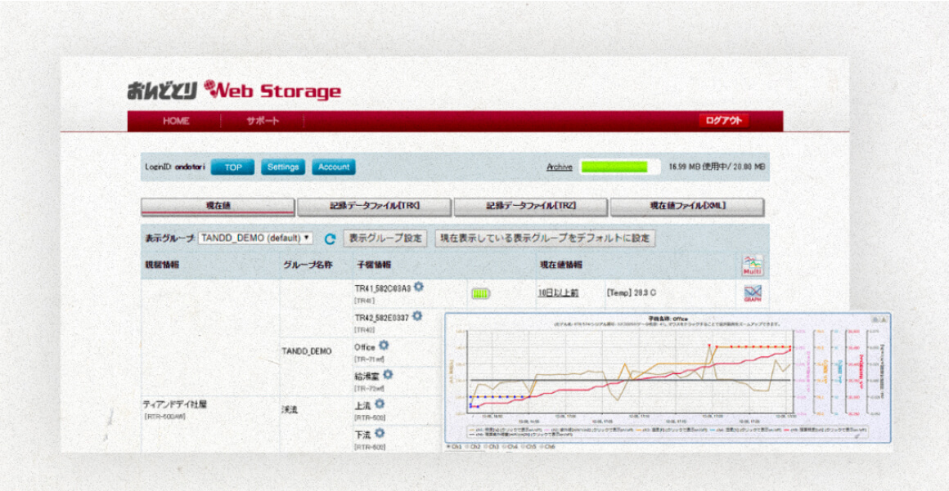
Task: Click the TR41_582C03A3 device name
Action: (383, 289)
